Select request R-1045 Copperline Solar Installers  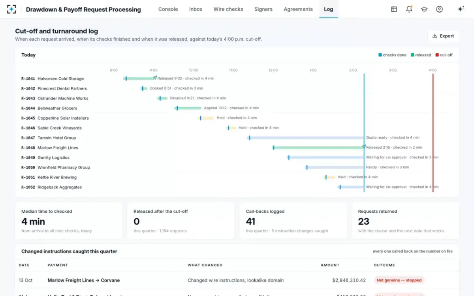(x=55, y=118)
